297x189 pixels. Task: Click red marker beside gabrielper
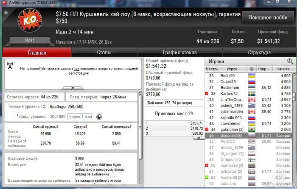click(x=207, y=130)
